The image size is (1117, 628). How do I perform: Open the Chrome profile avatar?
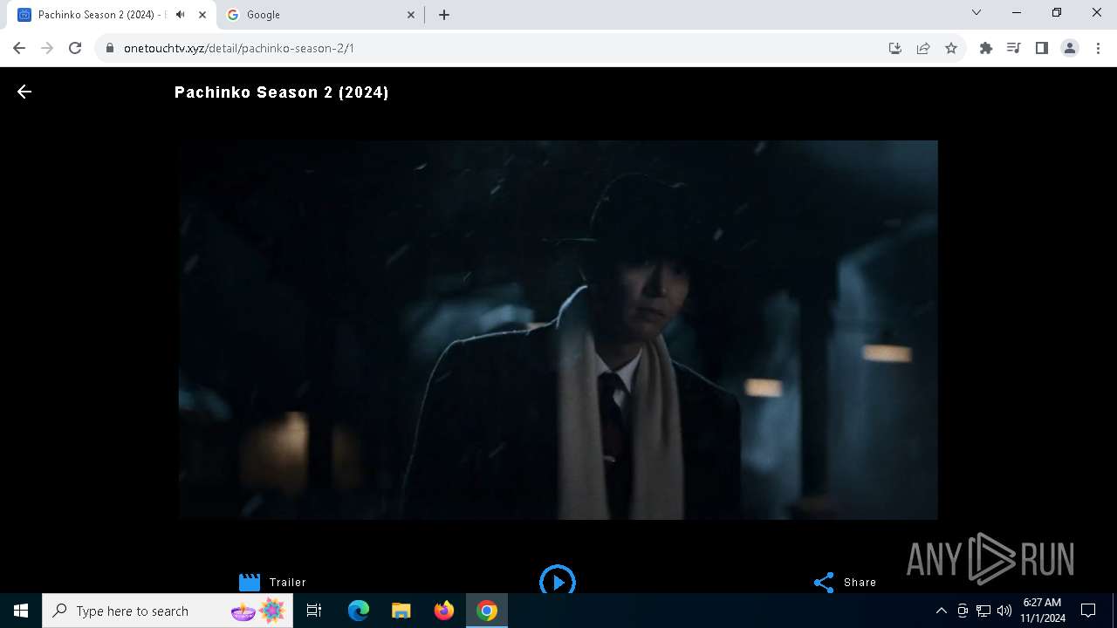[x=1070, y=48]
